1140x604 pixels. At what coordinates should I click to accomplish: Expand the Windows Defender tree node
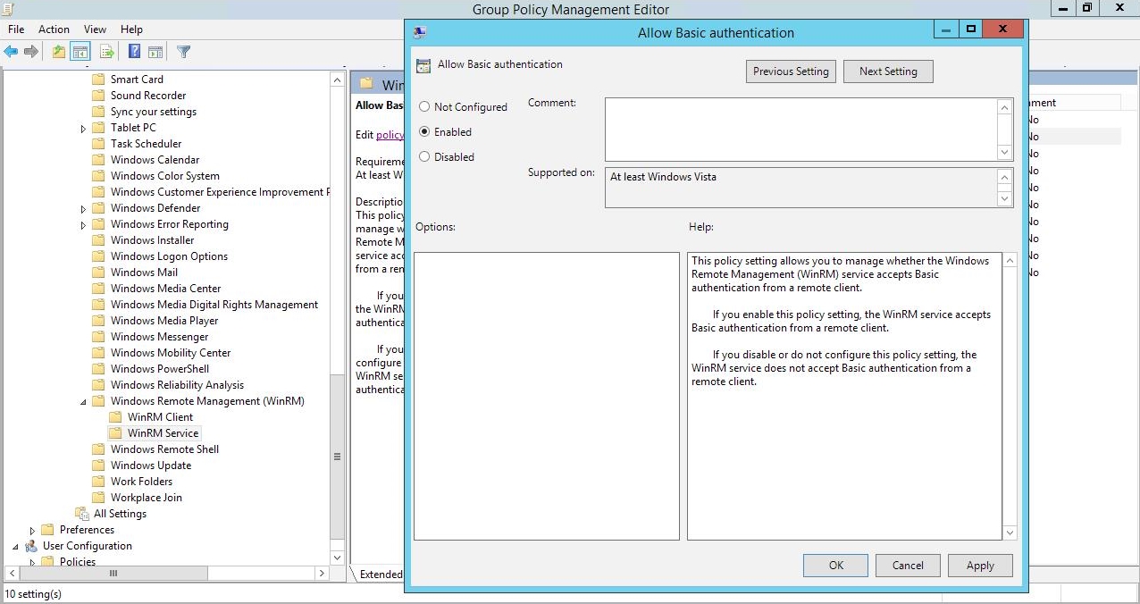(x=84, y=209)
